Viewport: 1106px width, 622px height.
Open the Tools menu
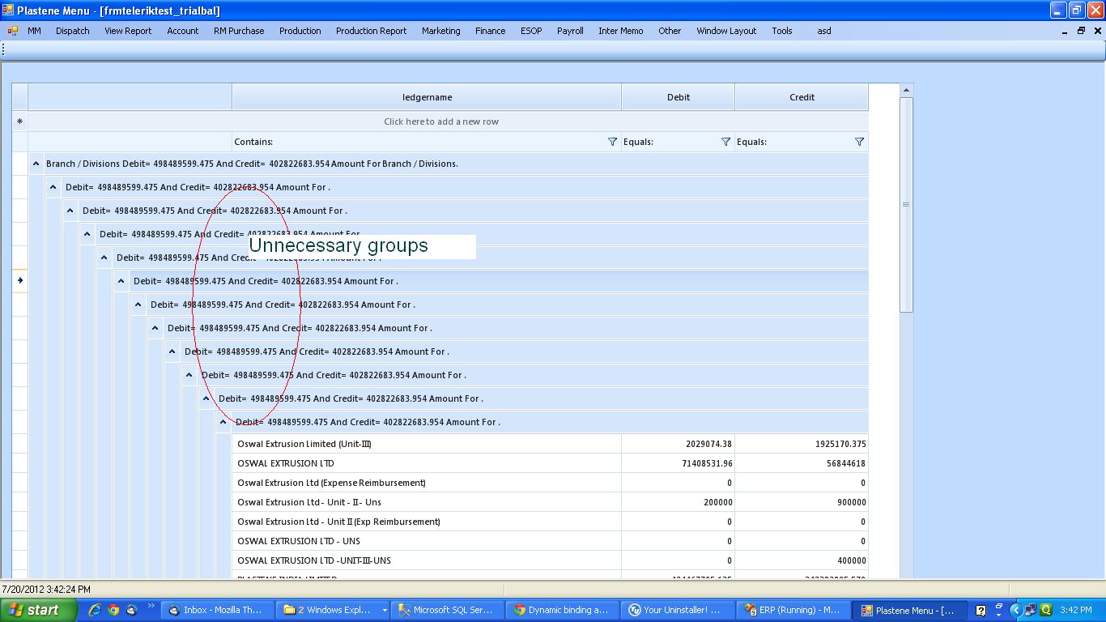point(782,31)
